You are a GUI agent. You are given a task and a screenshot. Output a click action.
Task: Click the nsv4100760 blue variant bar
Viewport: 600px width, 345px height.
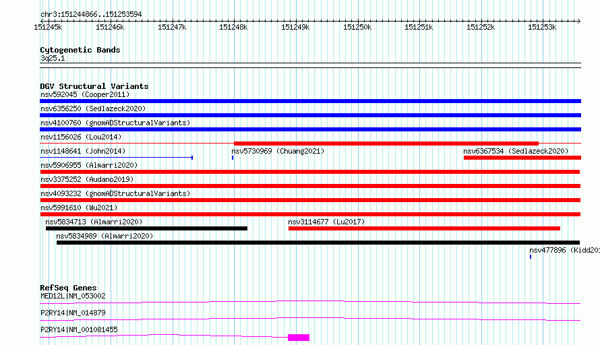310,129
